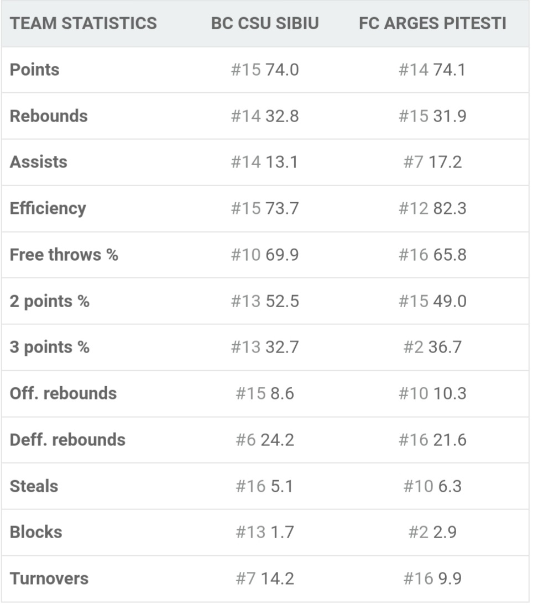Screen dimensions: 533x605
Task: Select the Free throws % label
Action: point(64,255)
